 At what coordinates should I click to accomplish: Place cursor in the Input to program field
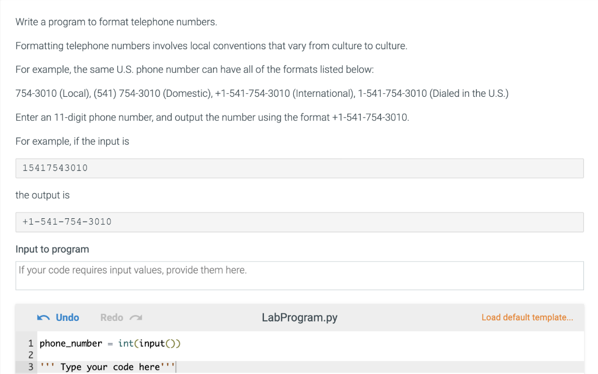coord(299,274)
